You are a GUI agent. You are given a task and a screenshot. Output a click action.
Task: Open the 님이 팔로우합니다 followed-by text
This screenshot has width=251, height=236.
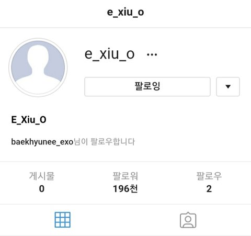point(104,142)
